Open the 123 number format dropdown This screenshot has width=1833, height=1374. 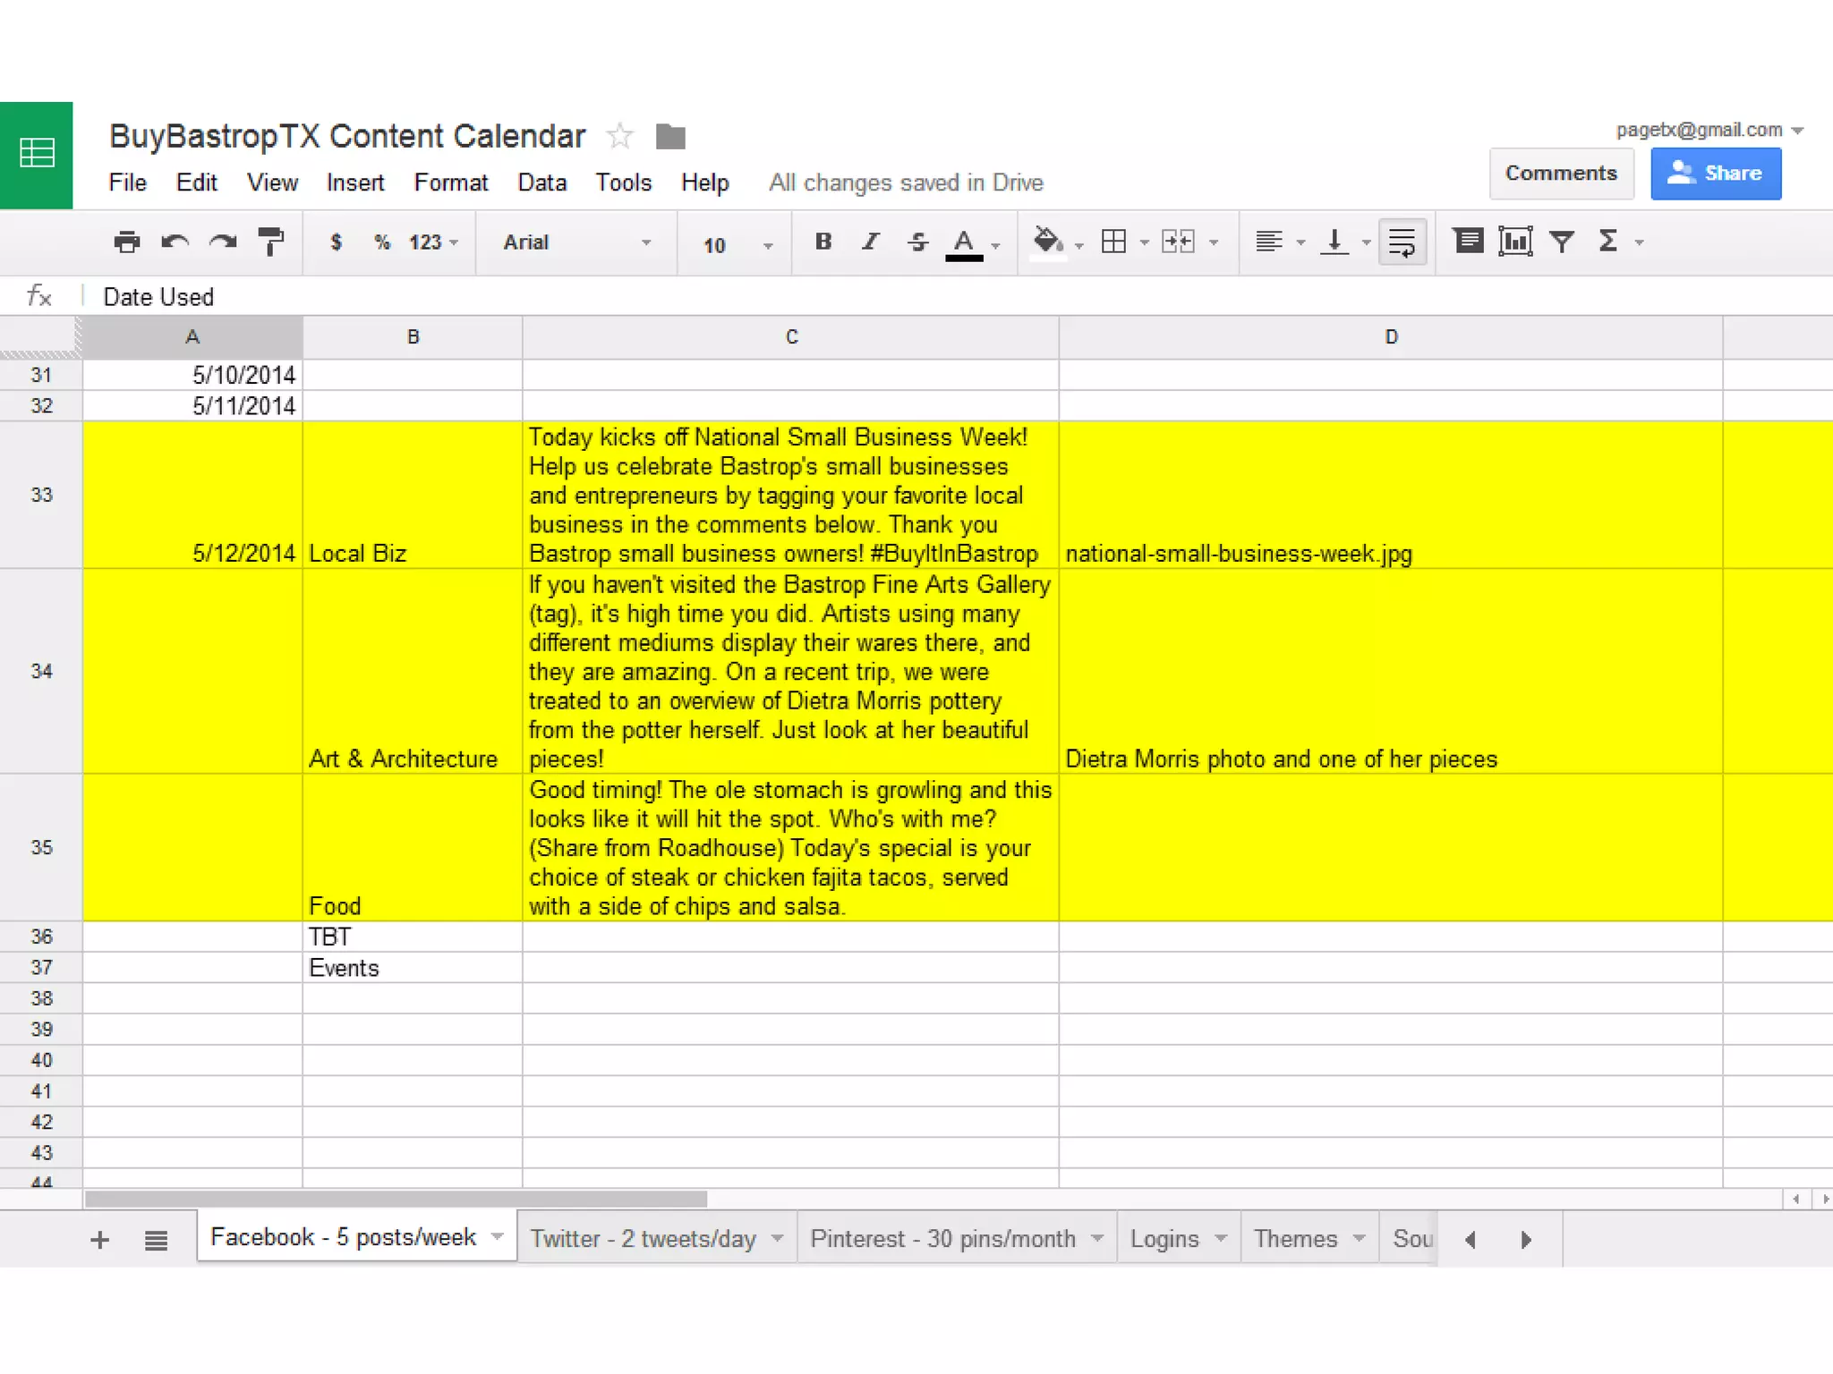(433, 242)
